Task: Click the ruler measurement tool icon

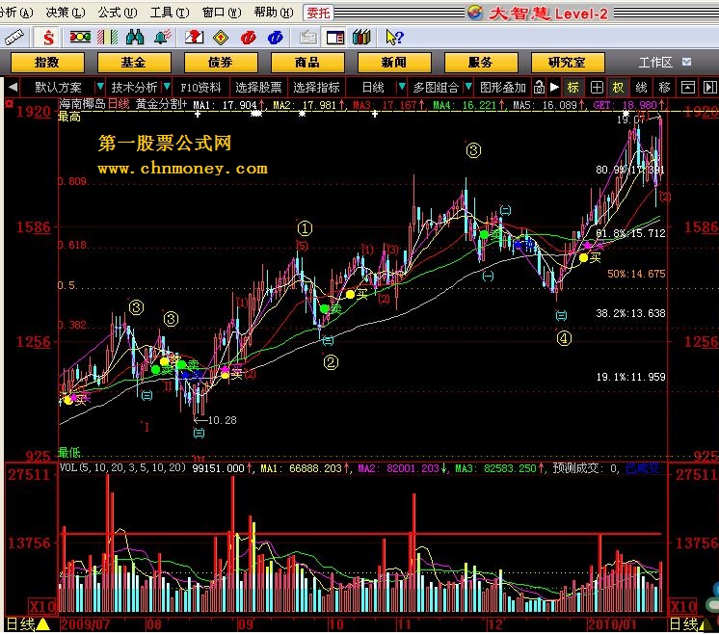Action: click(x=14, y=38)
